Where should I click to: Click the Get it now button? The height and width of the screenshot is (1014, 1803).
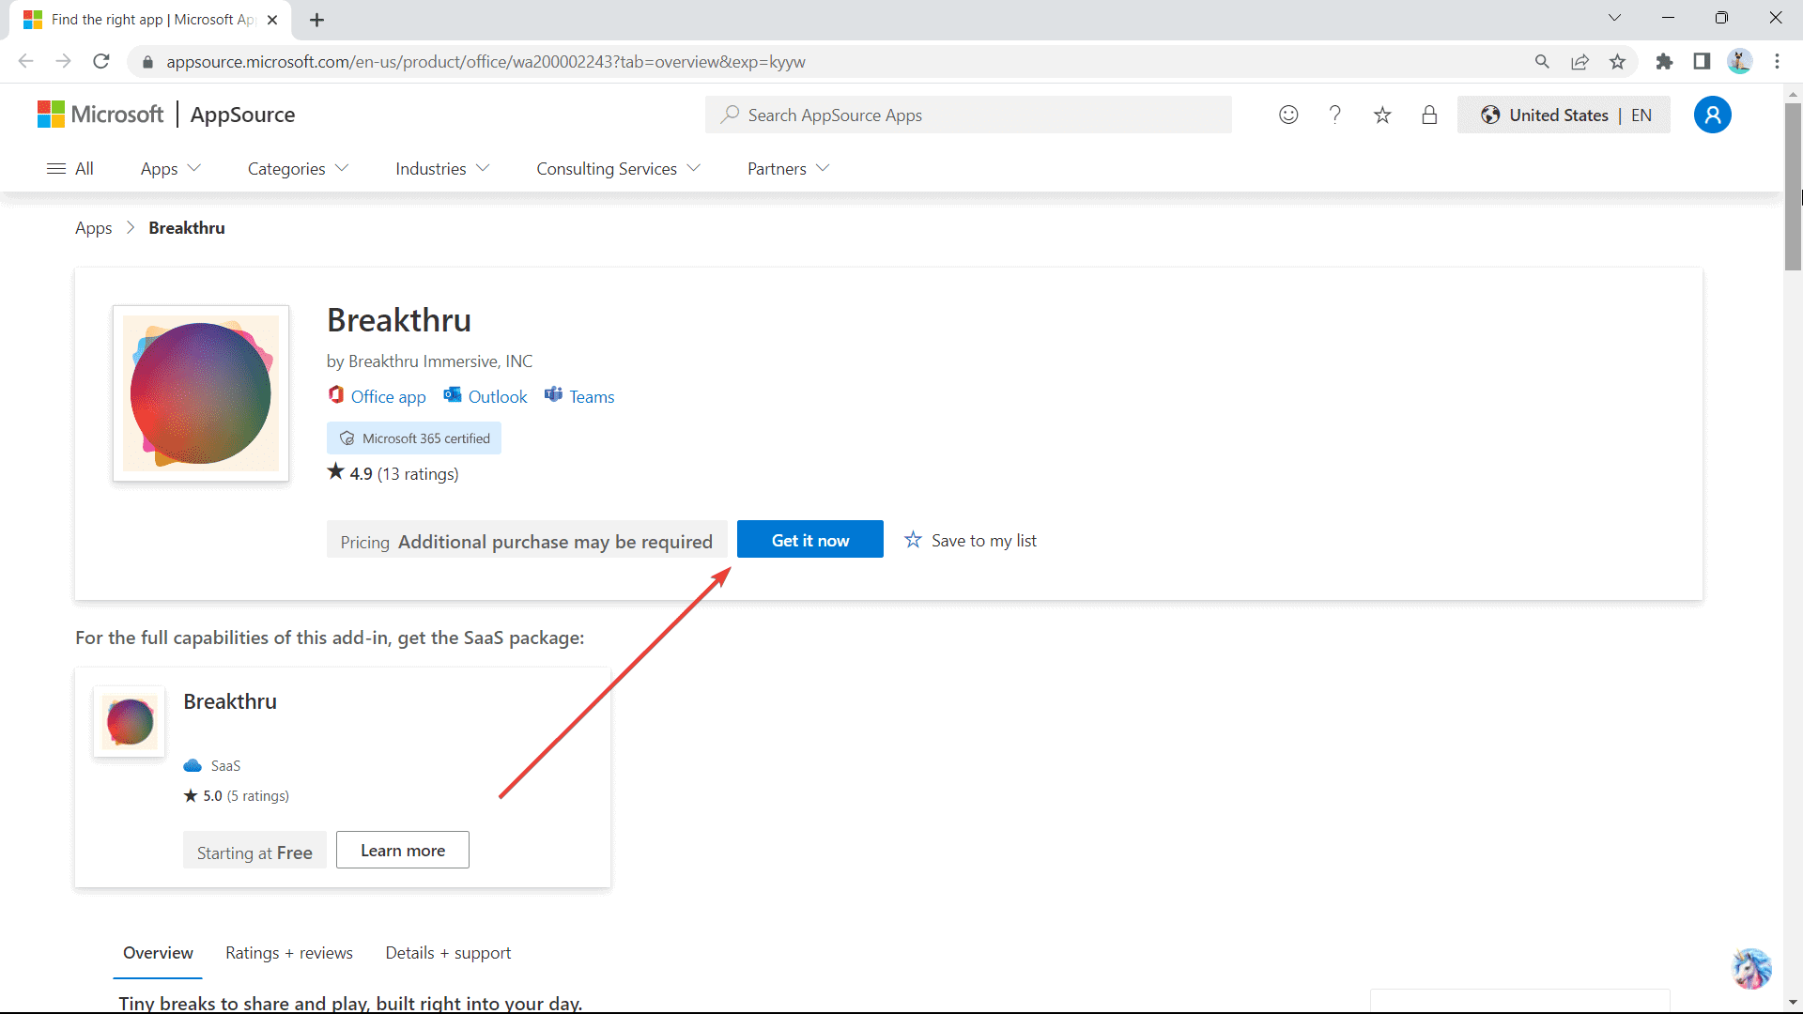pyautogui.click(x=809, y=540)
